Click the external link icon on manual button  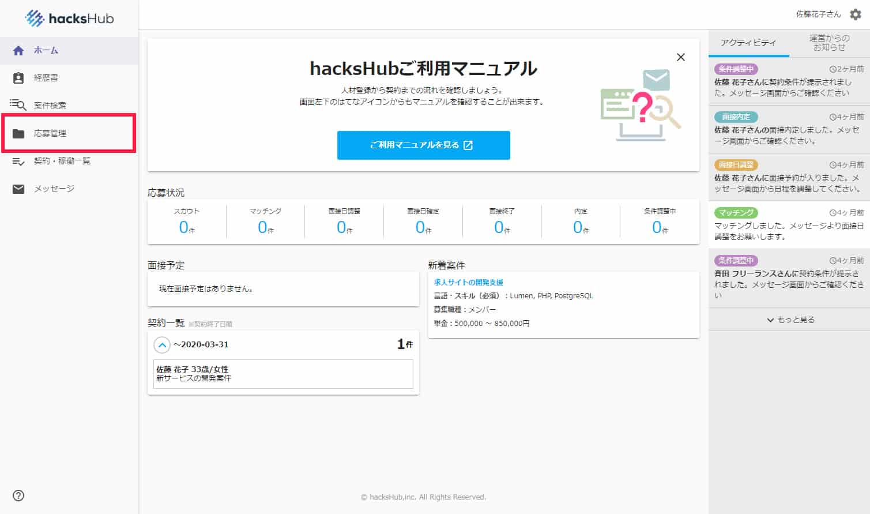tap(468, 145)
